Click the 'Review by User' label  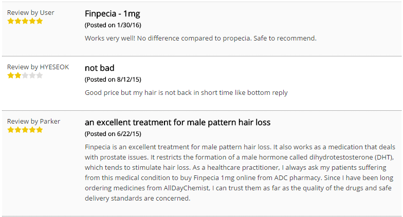[31, 12]
